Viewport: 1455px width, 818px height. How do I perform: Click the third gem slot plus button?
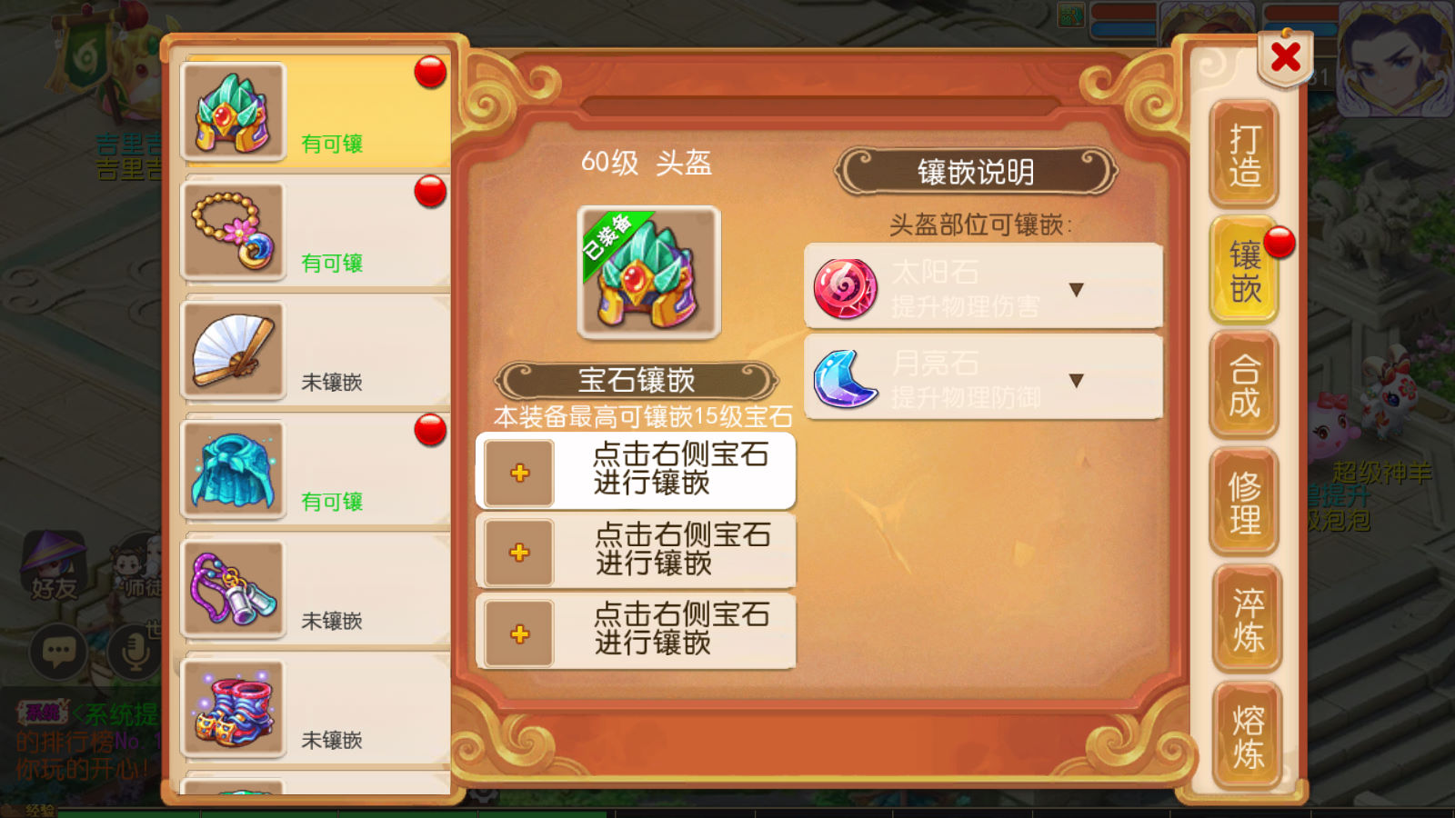click(x=519, y=633)
